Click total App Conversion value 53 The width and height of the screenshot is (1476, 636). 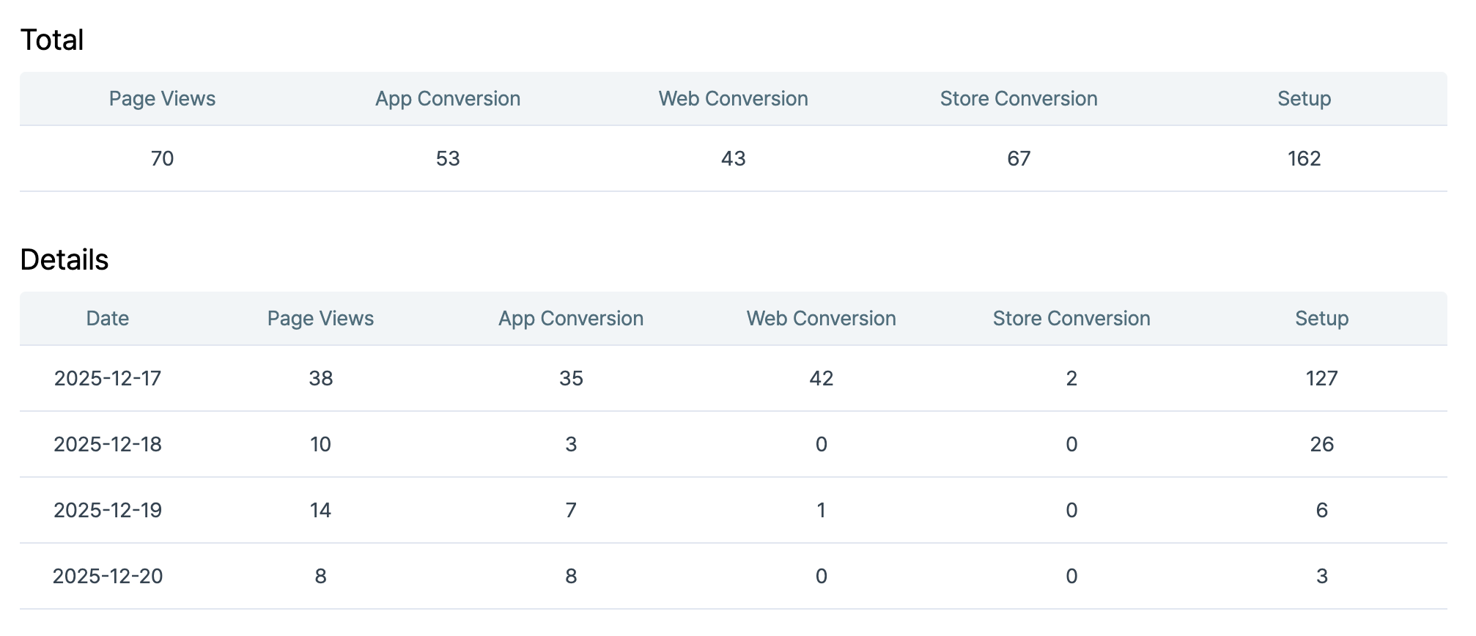coord(448,159)
